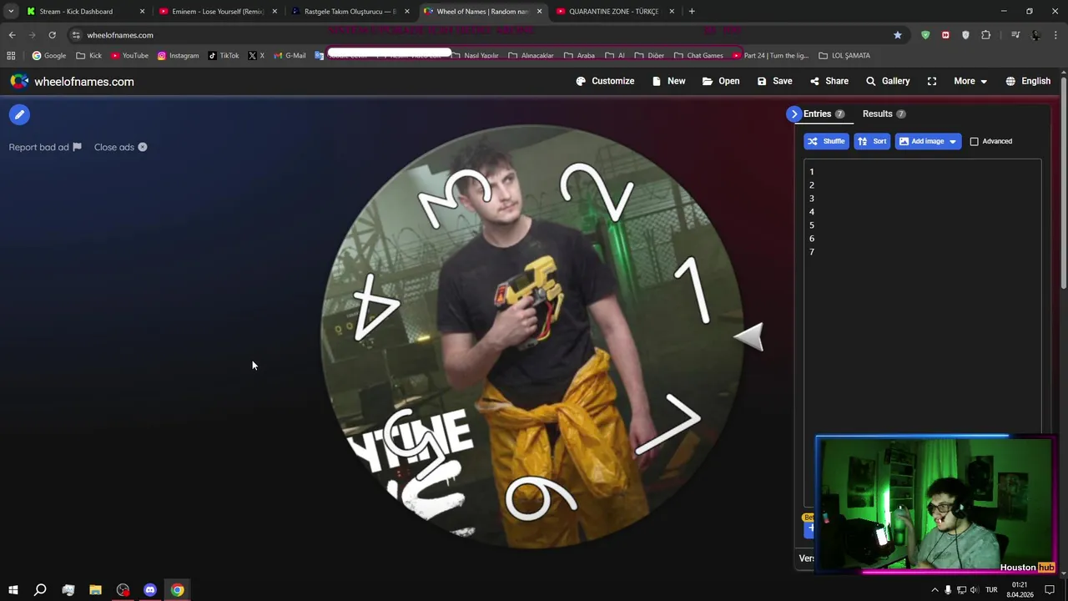
Task: Go back with browser back arrow
Action: pyautogui.click(x=12, y=35)
